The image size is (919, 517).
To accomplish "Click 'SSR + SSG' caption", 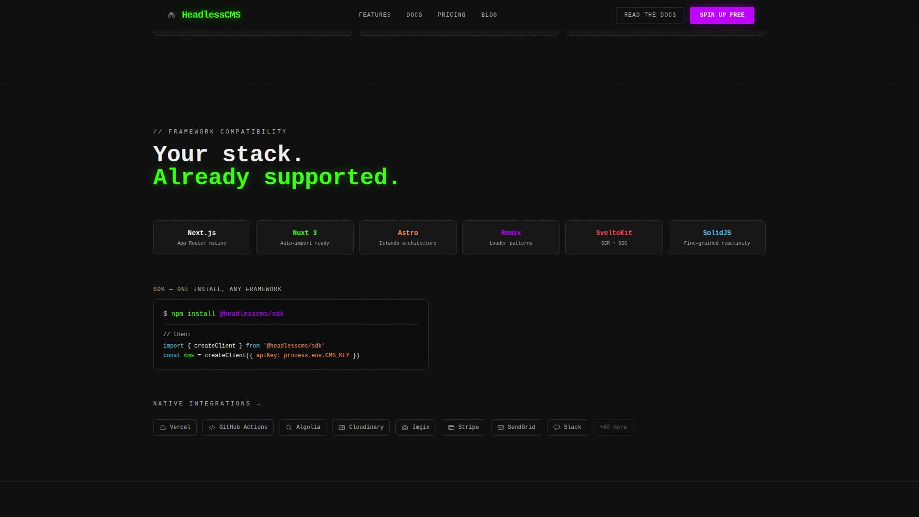I will point(614,243).
